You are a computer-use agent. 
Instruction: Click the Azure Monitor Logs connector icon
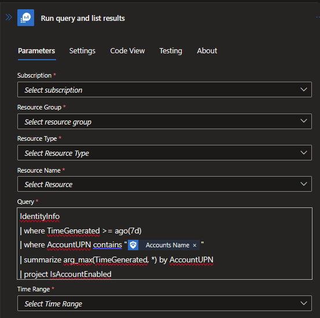point(25,18)
